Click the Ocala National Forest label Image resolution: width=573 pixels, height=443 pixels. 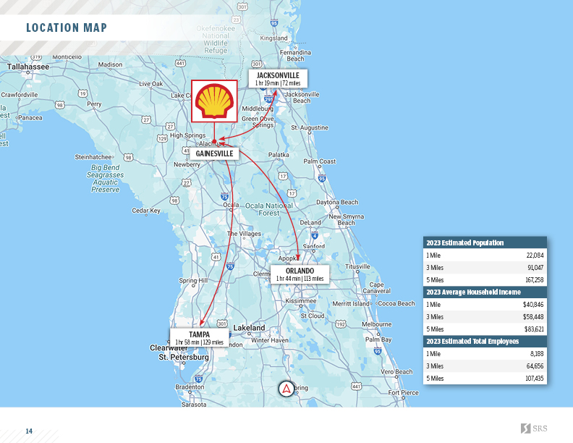pyautogui.click(x=269, y=209)
